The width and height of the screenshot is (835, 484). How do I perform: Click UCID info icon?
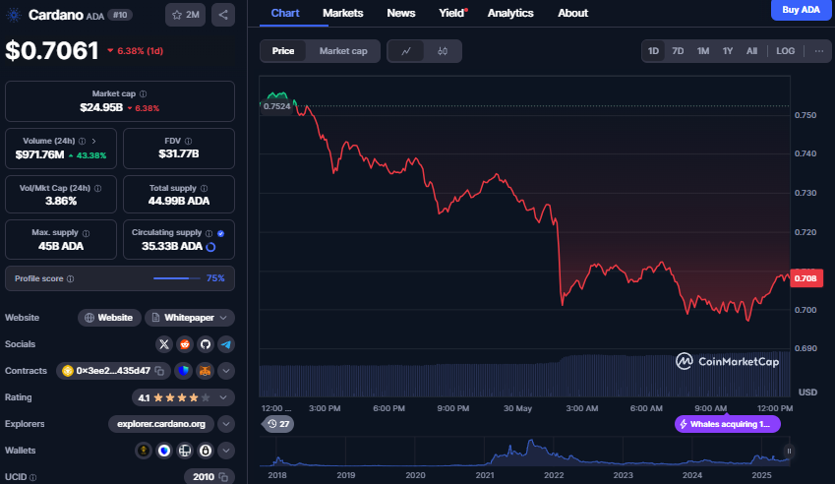pos(33,478)
